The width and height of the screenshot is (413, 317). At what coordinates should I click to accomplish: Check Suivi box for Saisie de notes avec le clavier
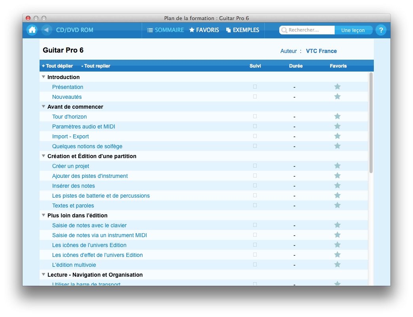coord(255,225)
